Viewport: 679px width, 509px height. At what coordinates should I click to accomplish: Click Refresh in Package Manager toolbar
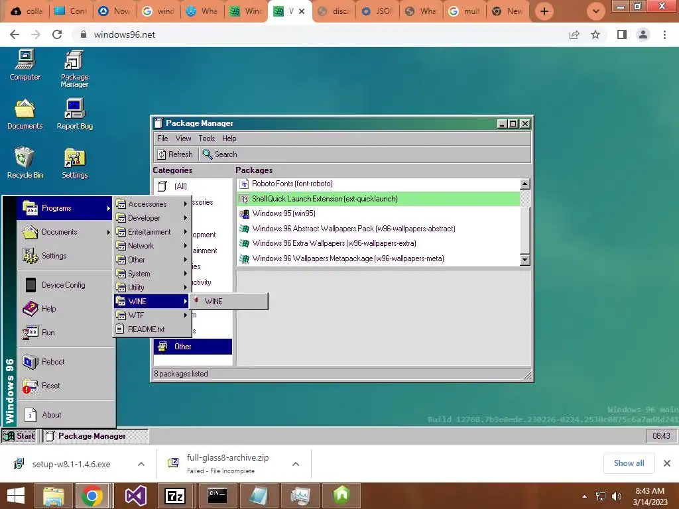[175, 154]
